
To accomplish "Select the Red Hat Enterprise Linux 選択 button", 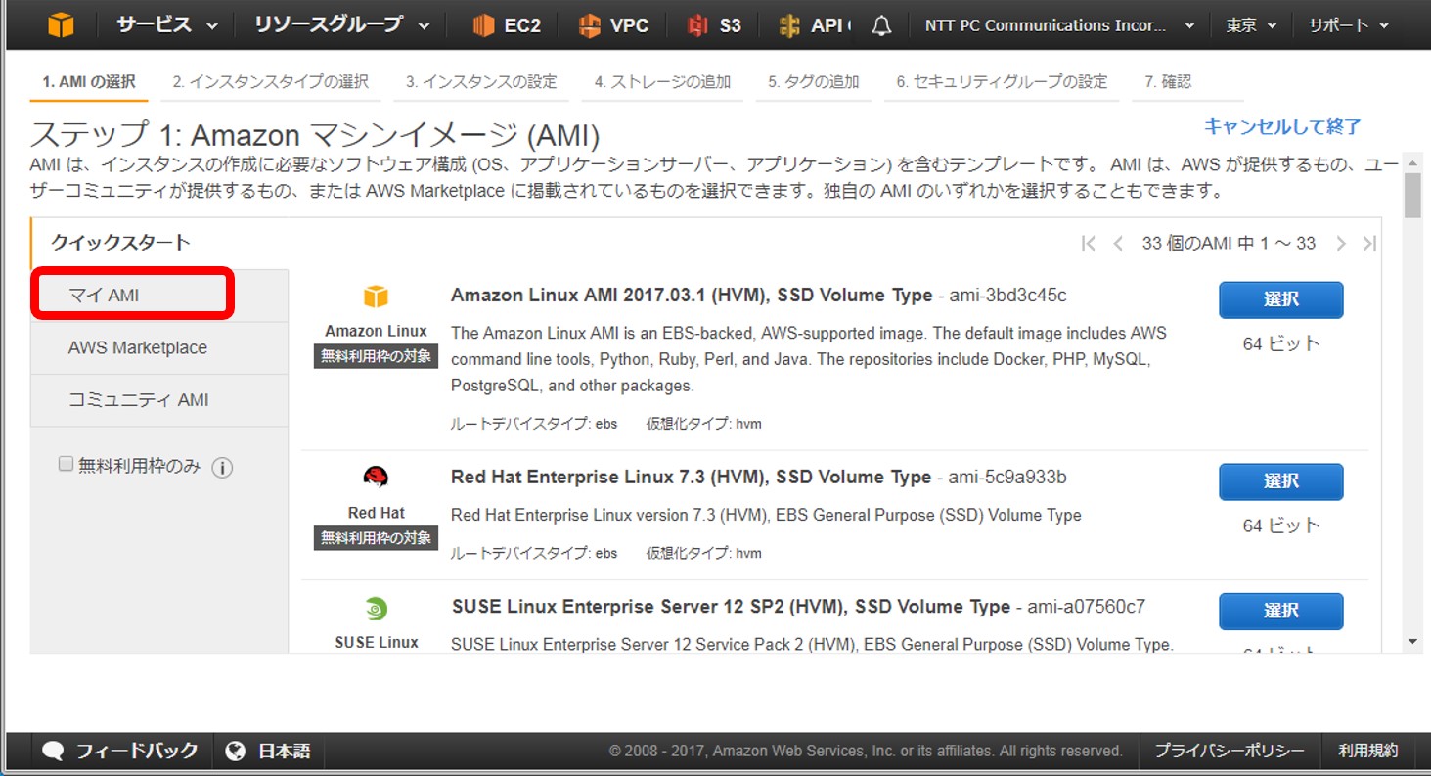I will click(1280, 481).
